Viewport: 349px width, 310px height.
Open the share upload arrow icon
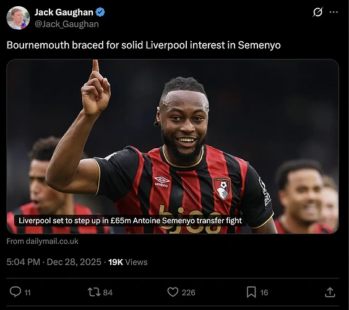click(330, 292)
